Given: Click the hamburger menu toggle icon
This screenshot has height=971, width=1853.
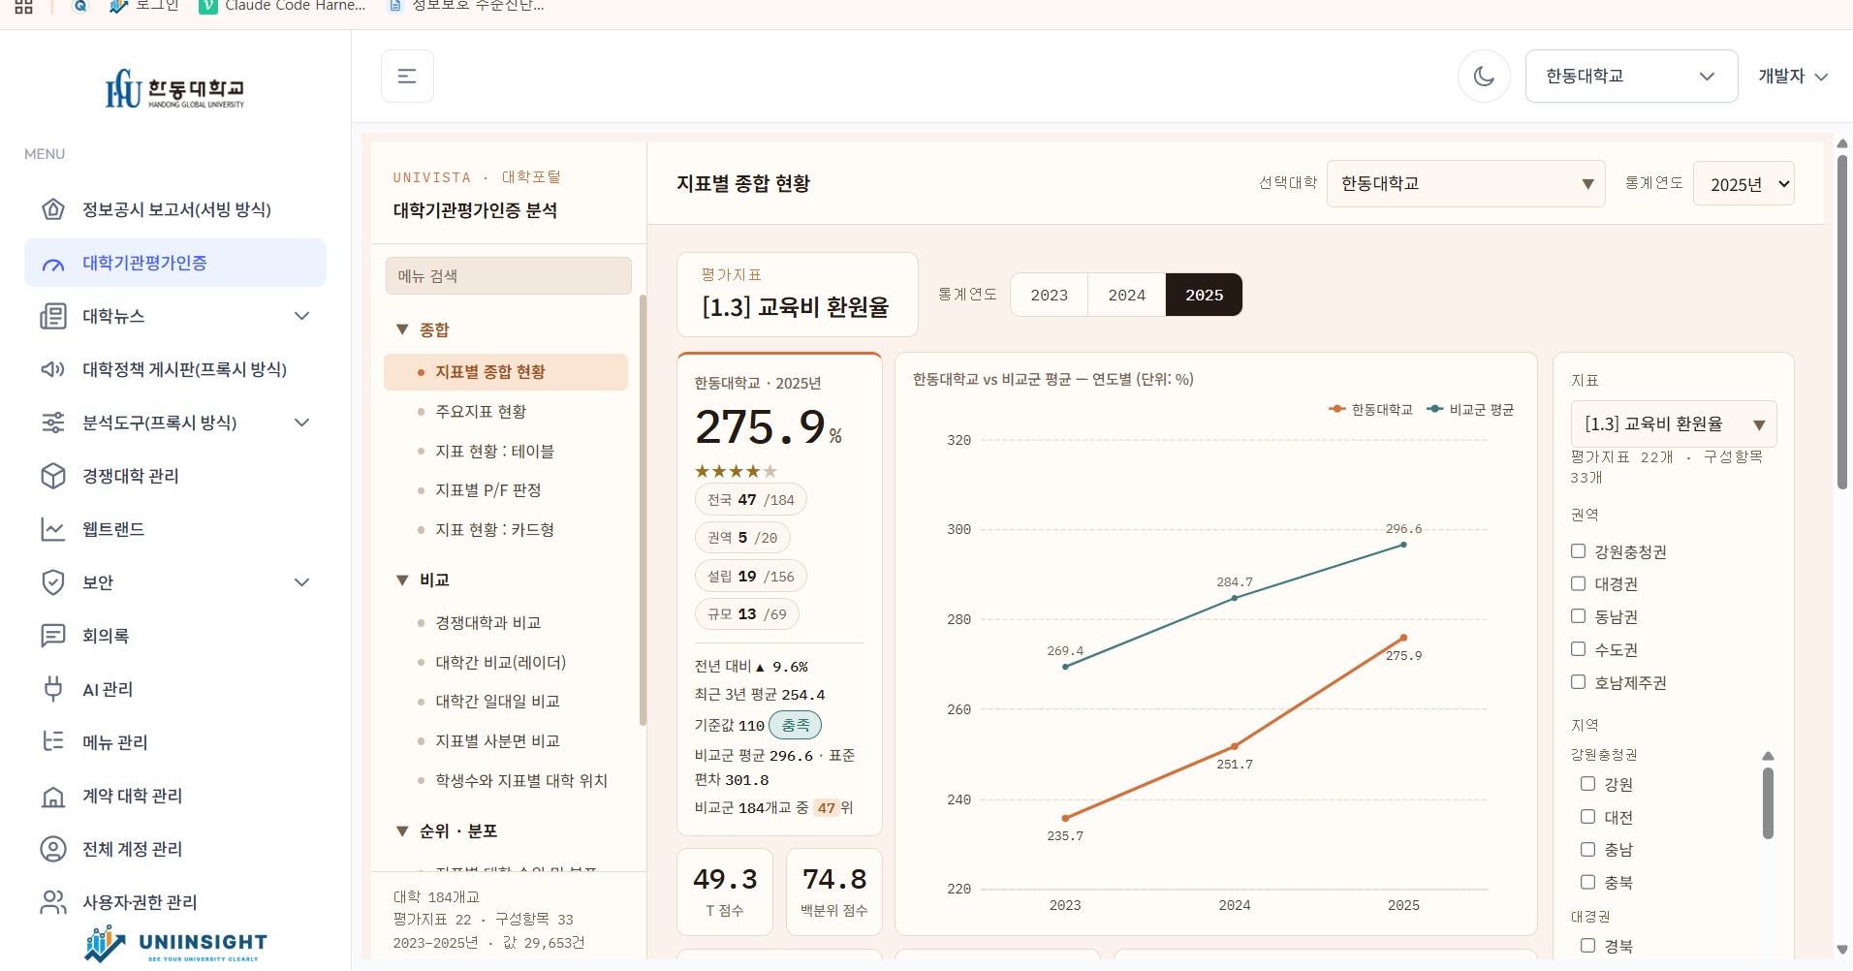Looking at the screenshot, I should (407, 76).
